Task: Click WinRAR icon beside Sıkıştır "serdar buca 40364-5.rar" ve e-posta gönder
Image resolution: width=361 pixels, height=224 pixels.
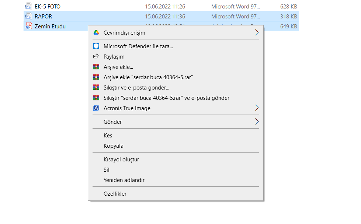Action: coord(96,98)
